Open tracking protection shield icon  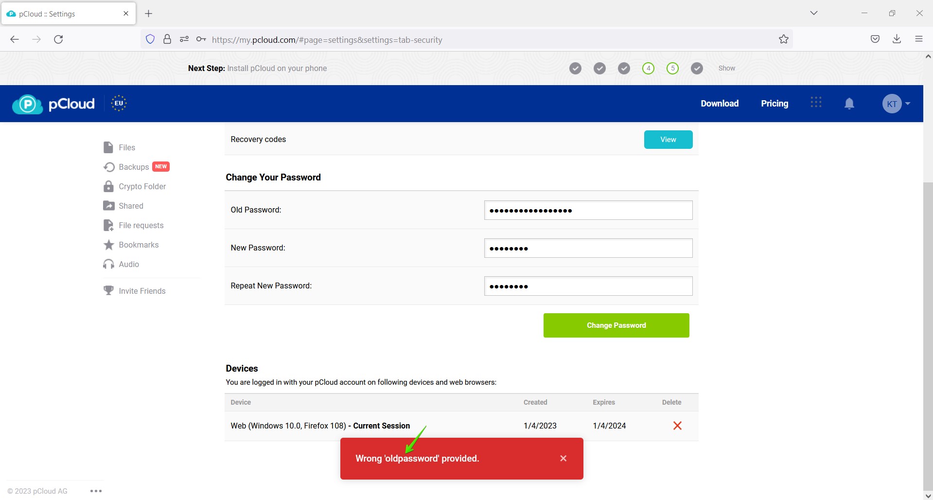(150, 39)
